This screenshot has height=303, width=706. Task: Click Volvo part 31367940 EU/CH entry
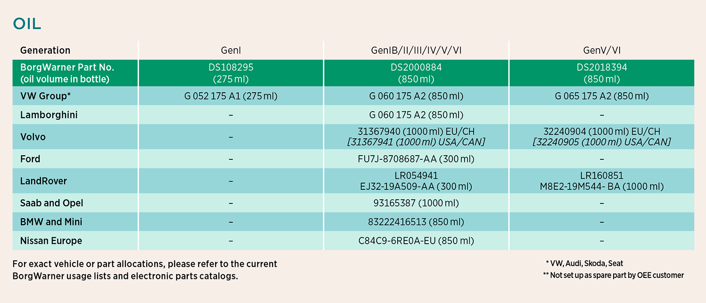[416, 132]
